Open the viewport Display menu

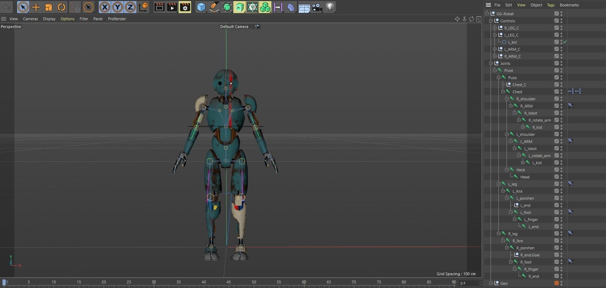[x=49, y=19]
